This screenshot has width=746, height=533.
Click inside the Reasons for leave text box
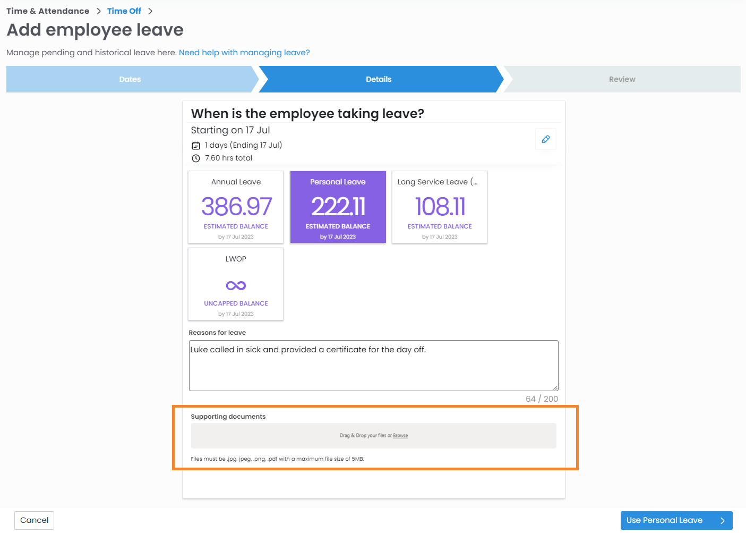coord(373,366)
